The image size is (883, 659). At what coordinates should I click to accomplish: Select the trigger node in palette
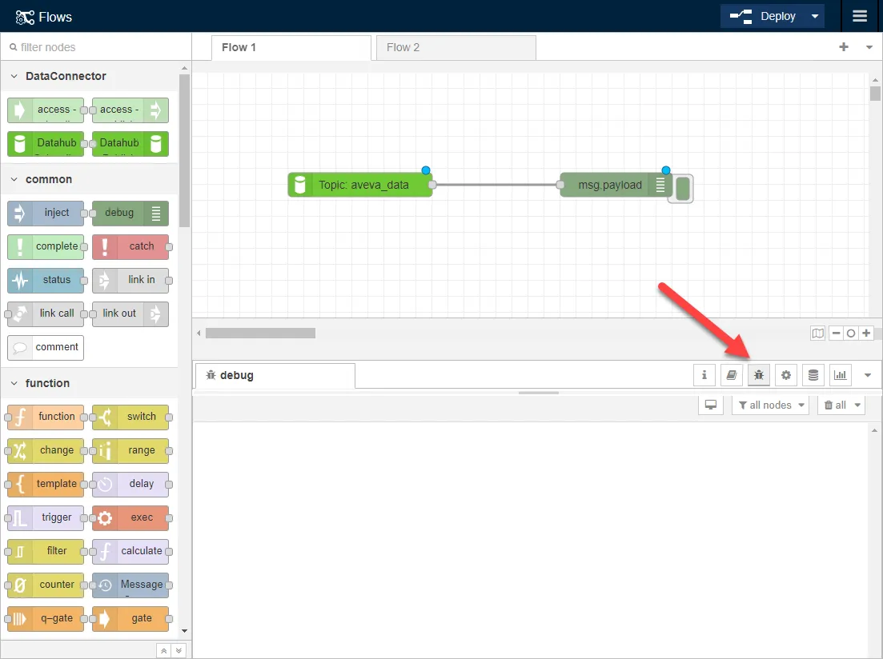click(x=46, y=517)
